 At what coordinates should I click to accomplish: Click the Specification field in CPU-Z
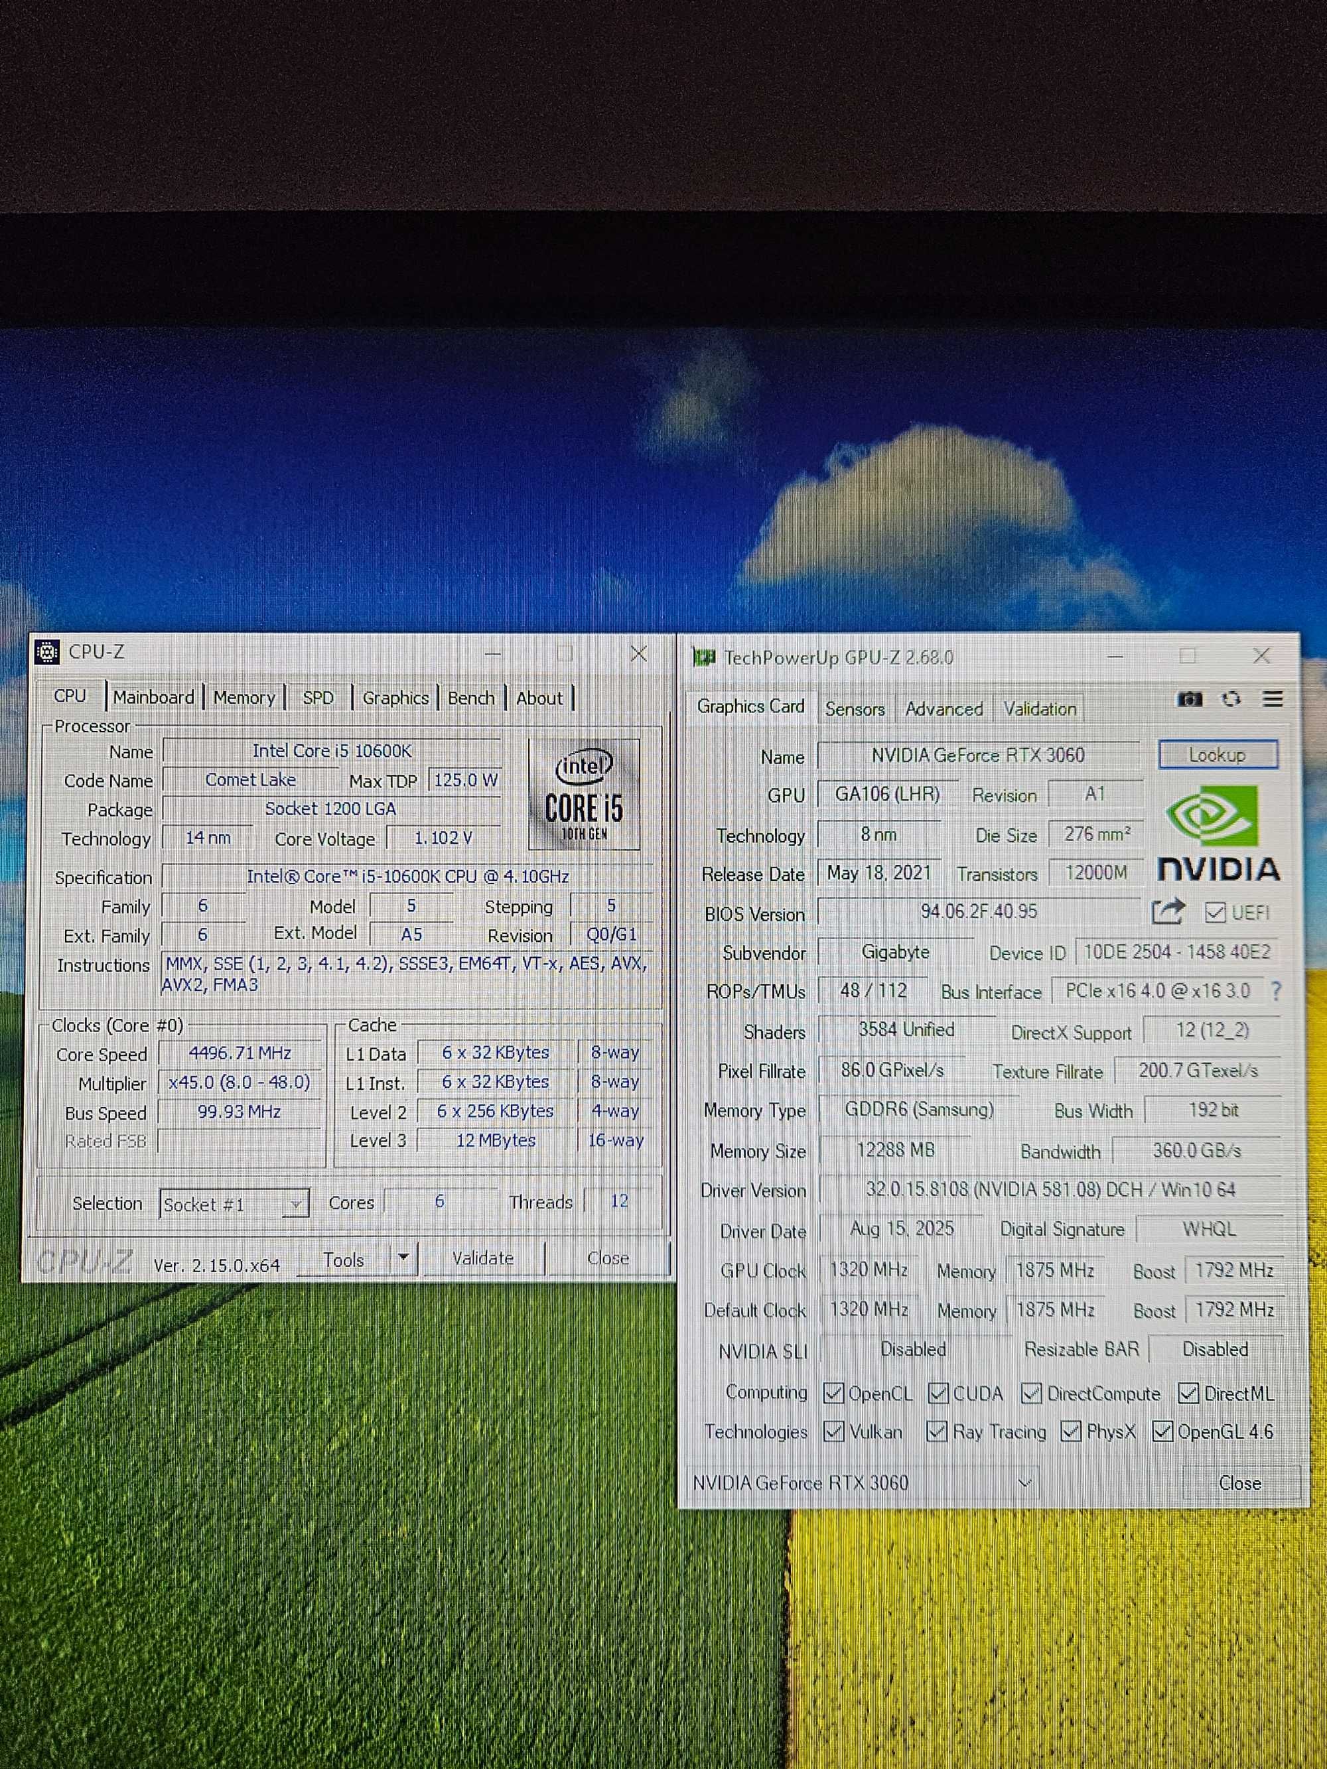click(408, 876)
